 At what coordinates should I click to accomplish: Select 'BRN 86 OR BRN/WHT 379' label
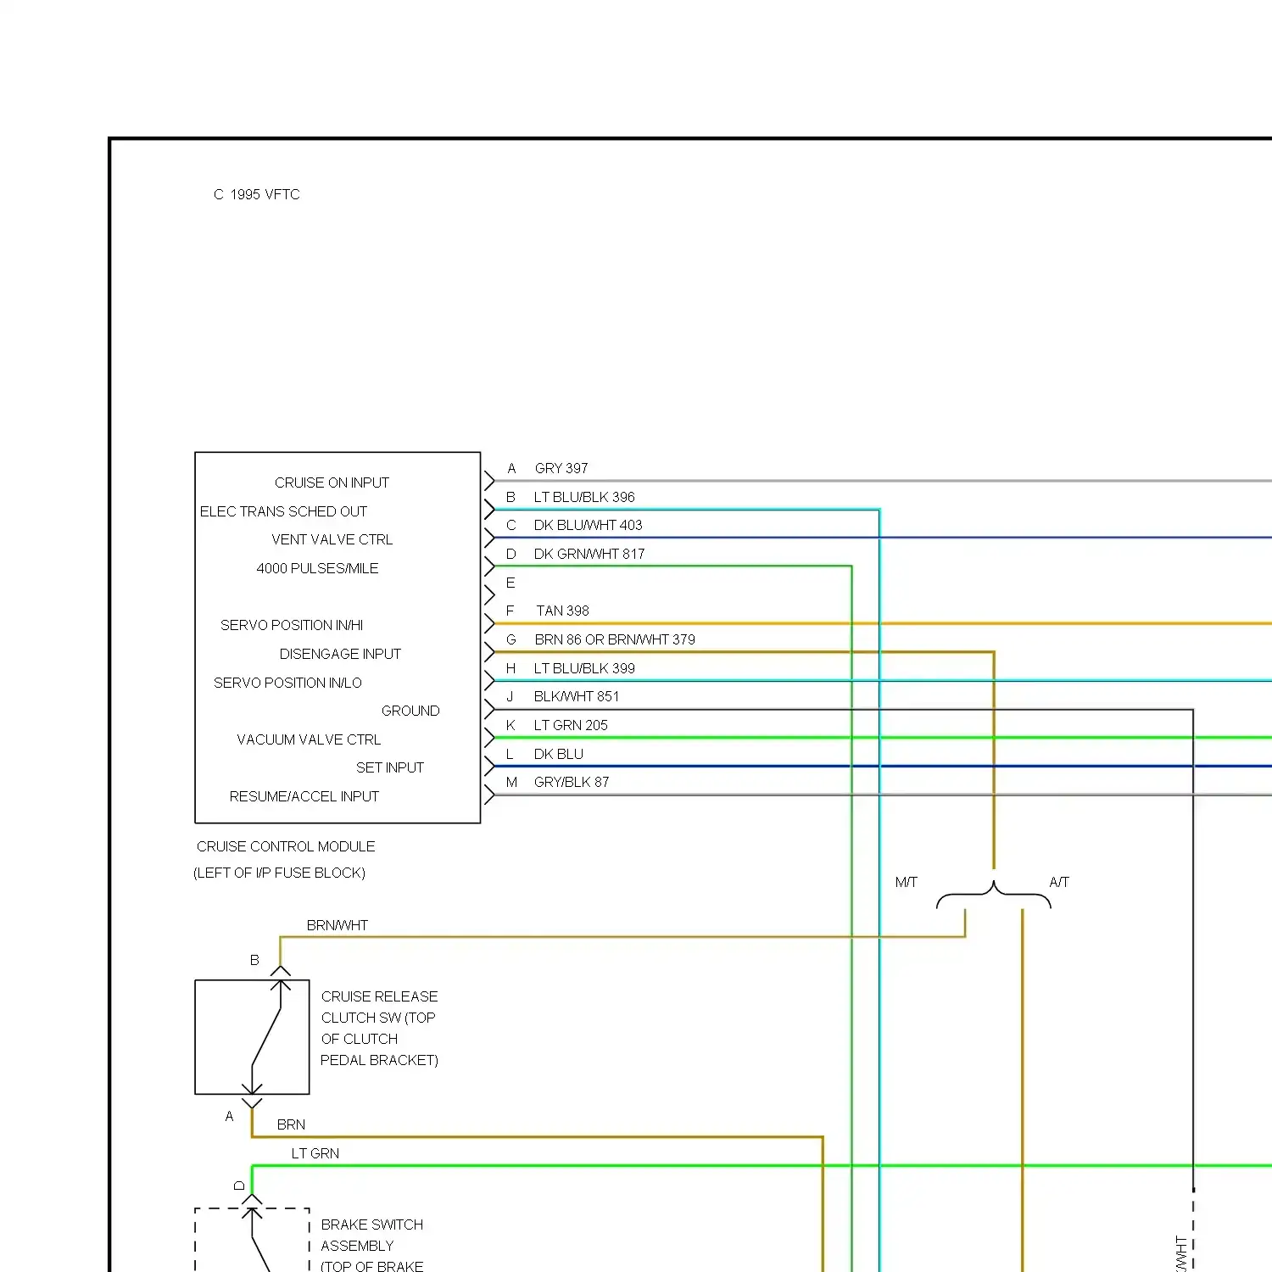click(615, 639)
